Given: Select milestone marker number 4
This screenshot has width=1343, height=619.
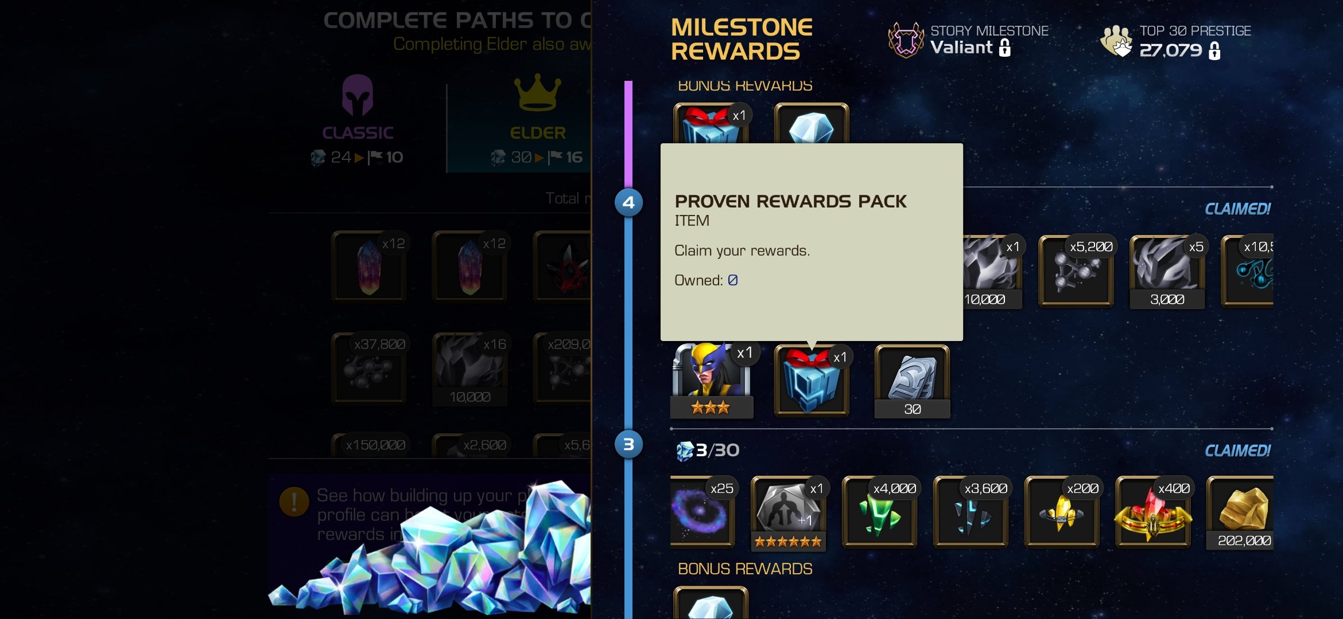Looking at the screenshot, I should click(628, 202).
